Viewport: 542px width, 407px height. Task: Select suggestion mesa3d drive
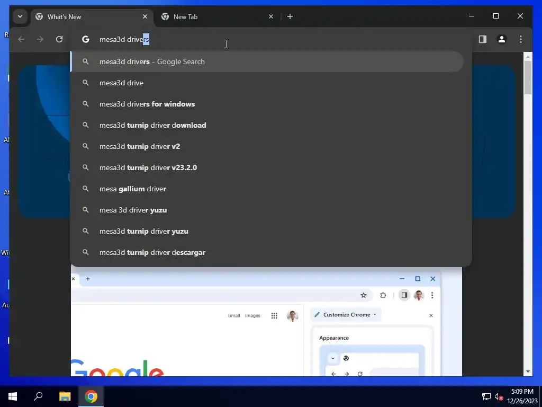267,83
